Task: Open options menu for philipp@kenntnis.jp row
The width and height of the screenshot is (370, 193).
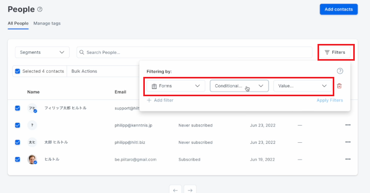Action: click(x=348, y=125)
